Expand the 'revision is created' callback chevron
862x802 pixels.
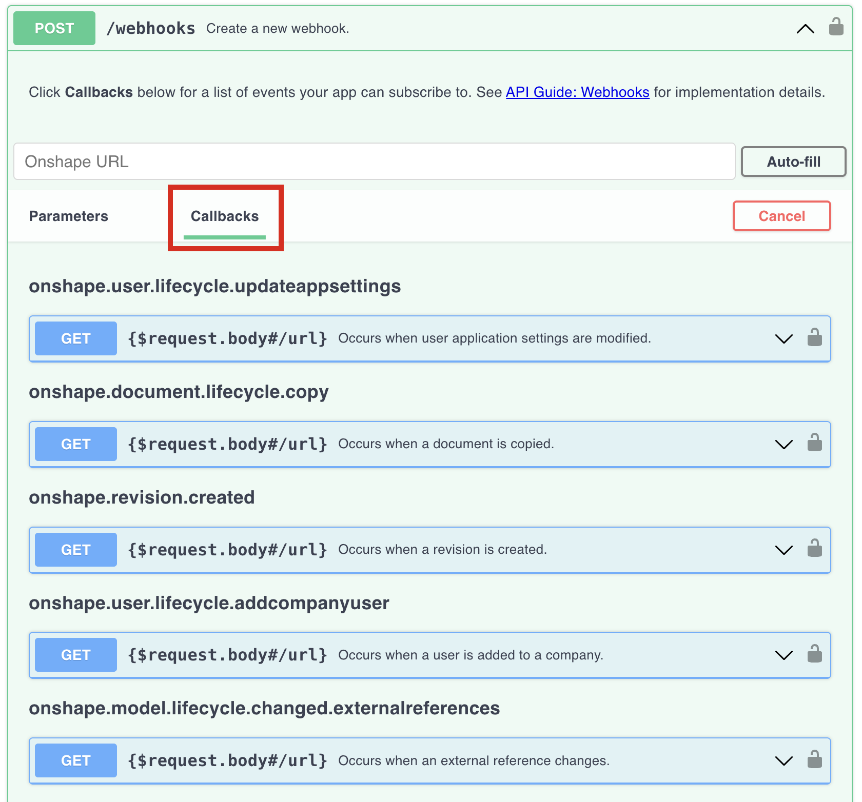click(783, 550)
